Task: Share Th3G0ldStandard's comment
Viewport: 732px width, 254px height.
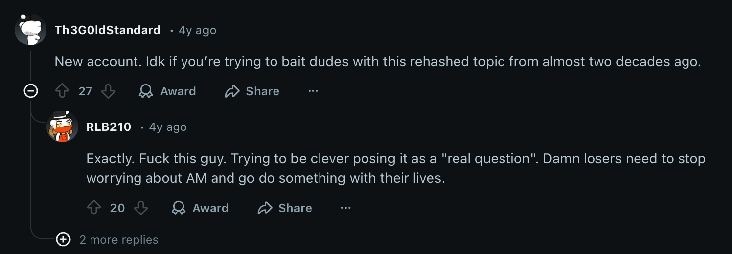Action: pyautogui.click(x=252, y=91)
